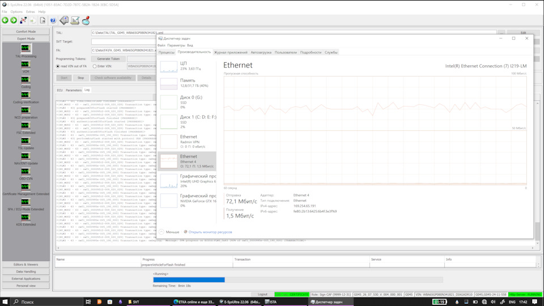Open Extras menu in E-Sys
This screenshot has width=544, height=306.
(30, 12)
